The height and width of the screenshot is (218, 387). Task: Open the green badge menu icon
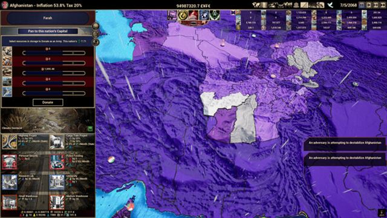(x=215, y=15)
